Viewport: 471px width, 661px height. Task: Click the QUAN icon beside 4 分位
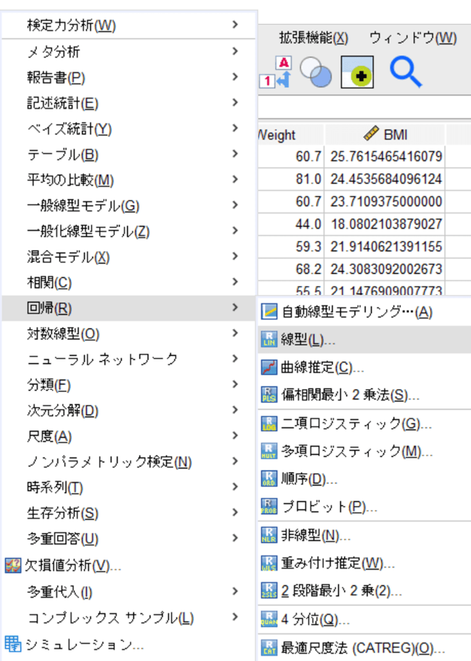[269, 620]
